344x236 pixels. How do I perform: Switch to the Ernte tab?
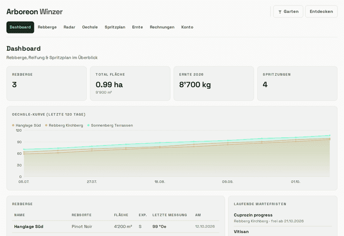[138, 27]
